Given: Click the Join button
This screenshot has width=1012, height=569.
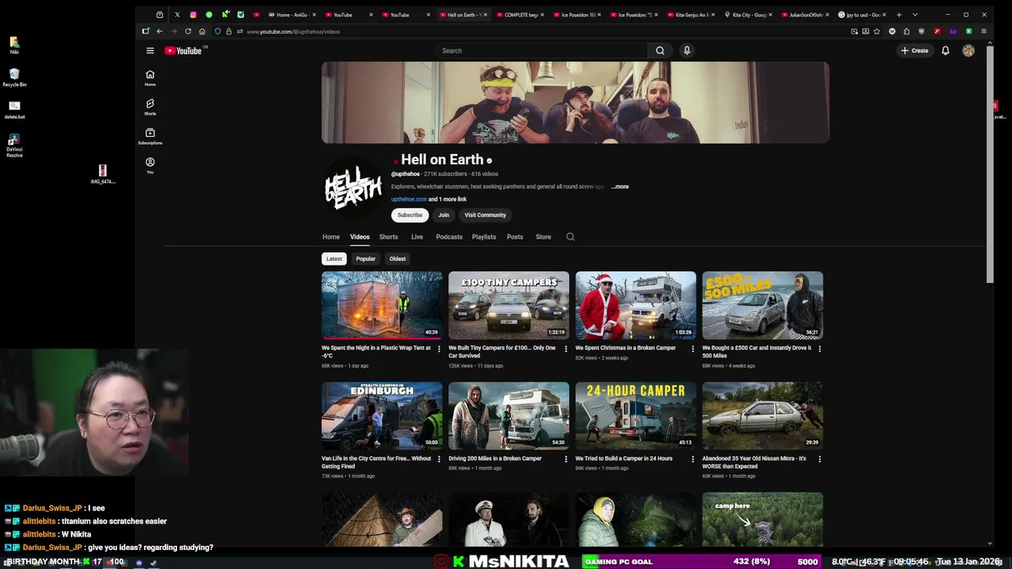Looking at the screenshot, I should [x=444, y=215].
